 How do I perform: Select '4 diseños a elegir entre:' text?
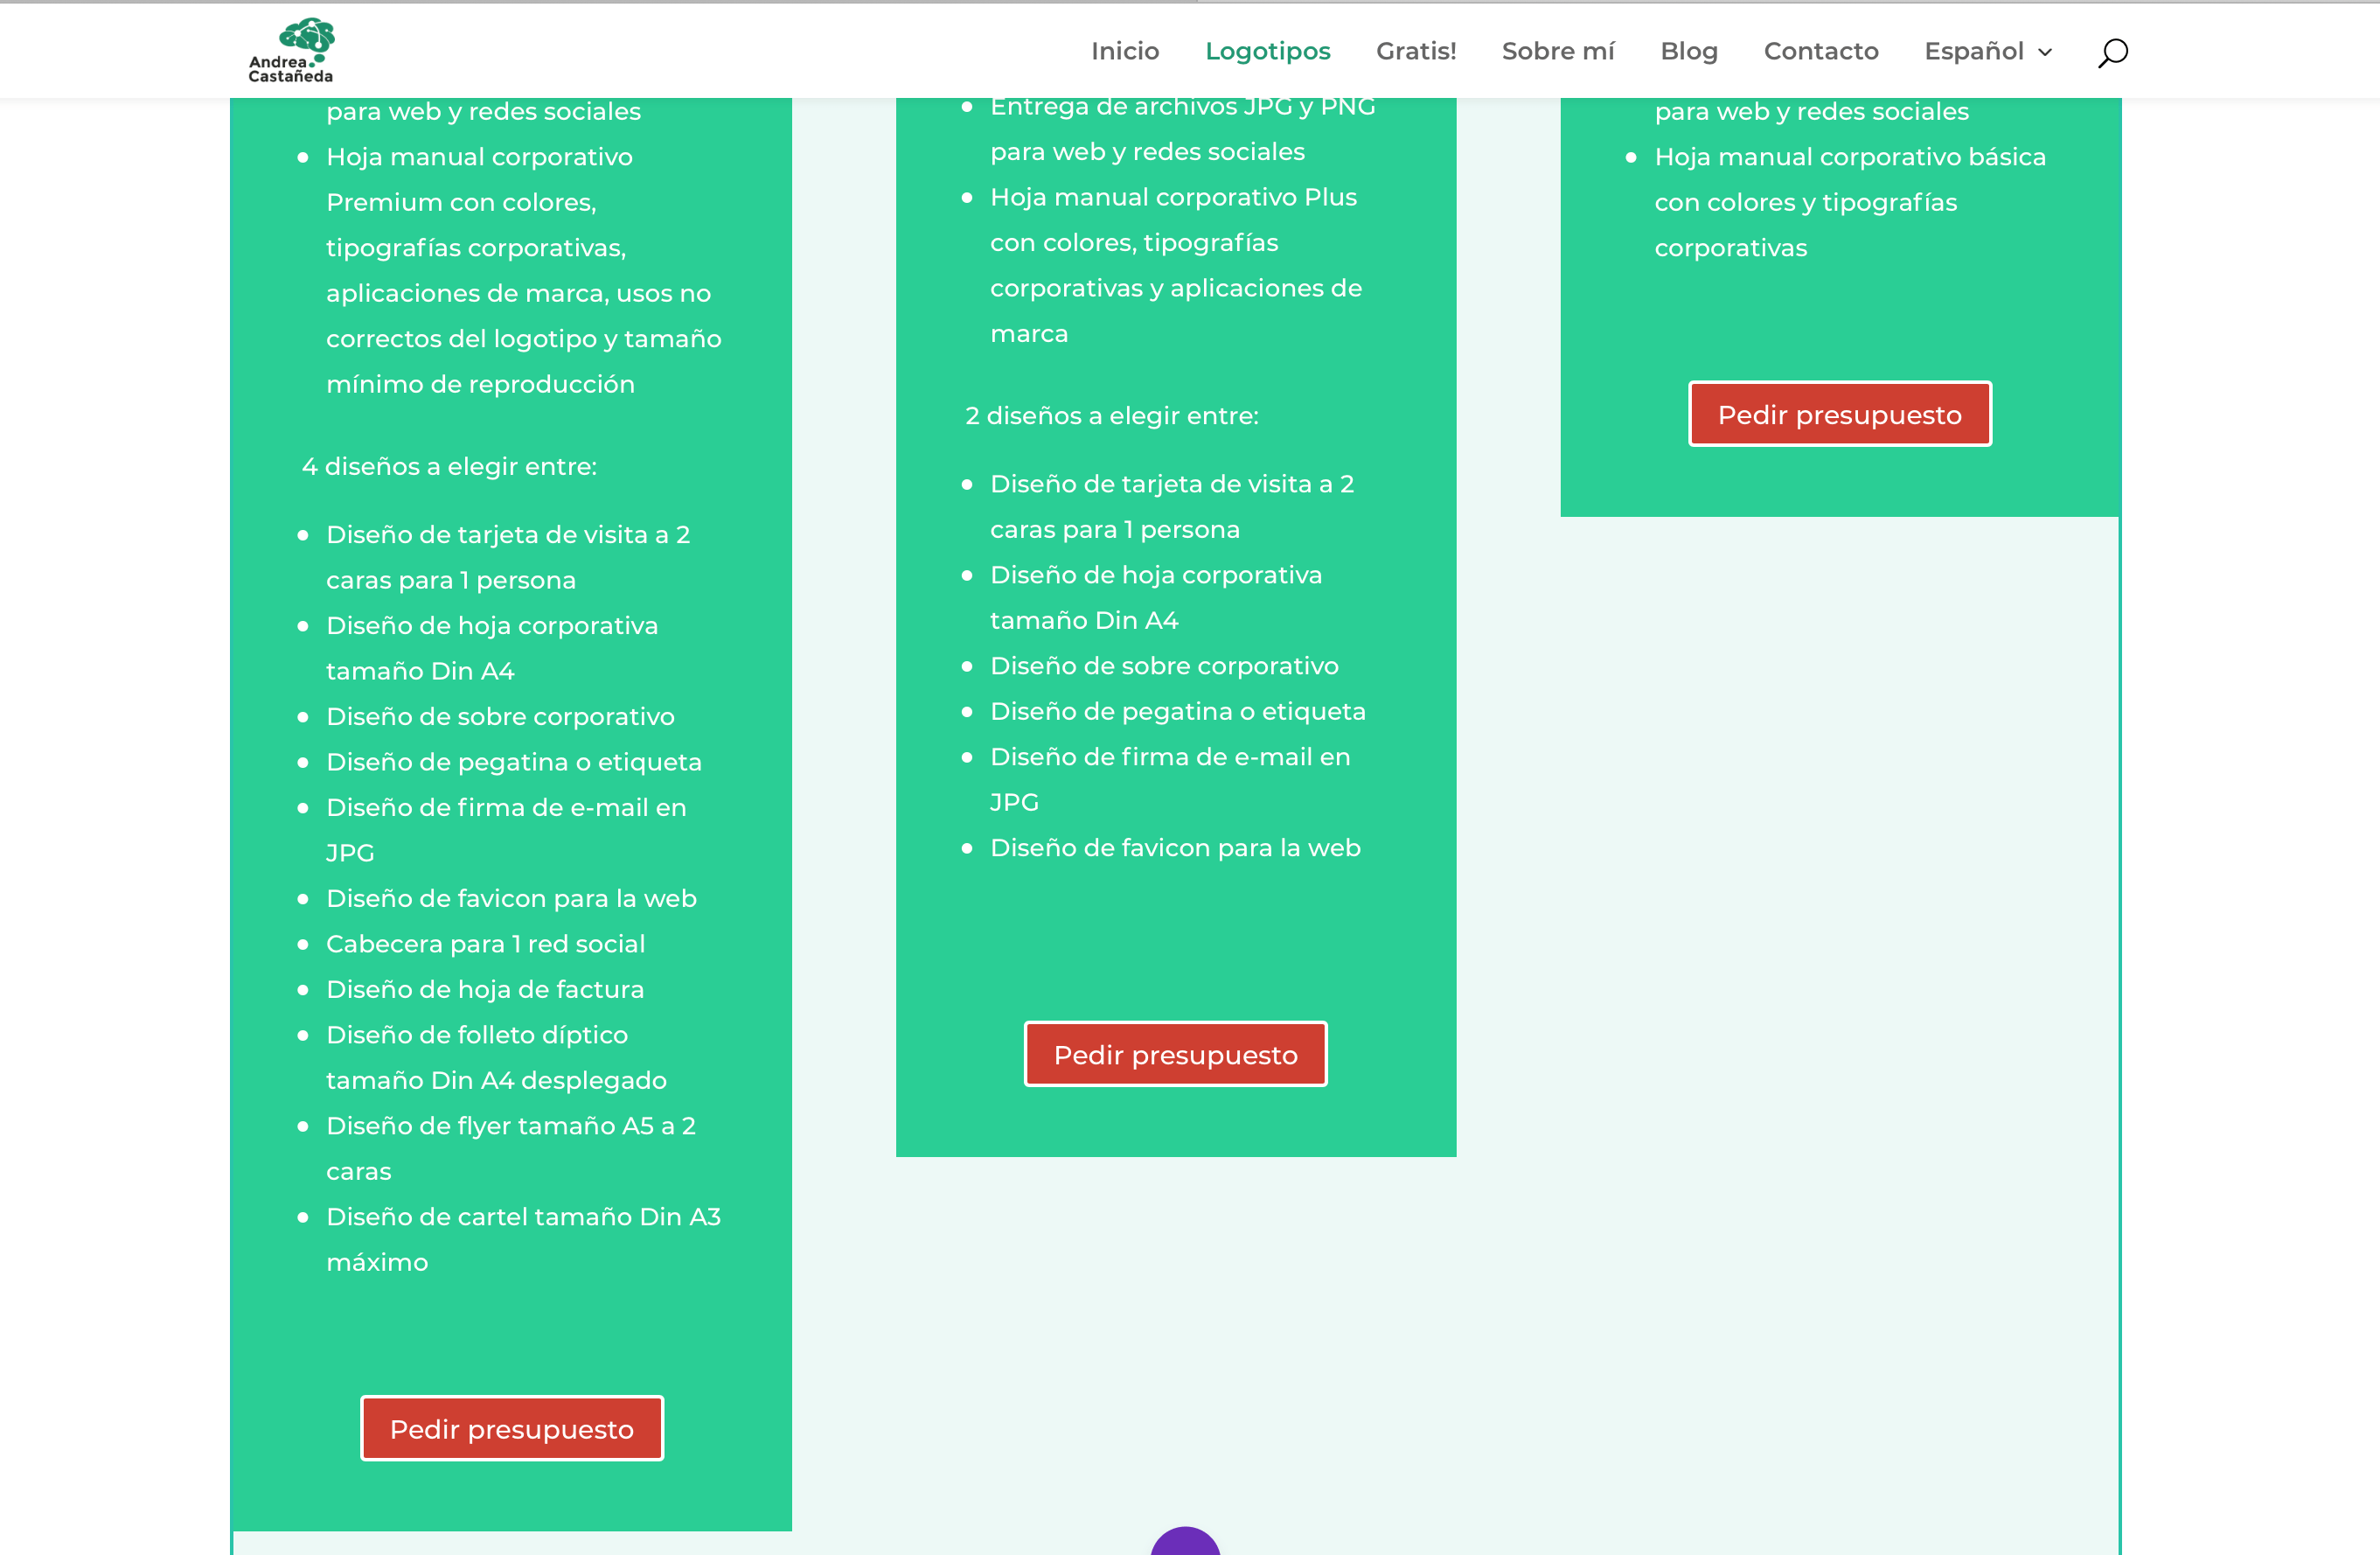449,466
